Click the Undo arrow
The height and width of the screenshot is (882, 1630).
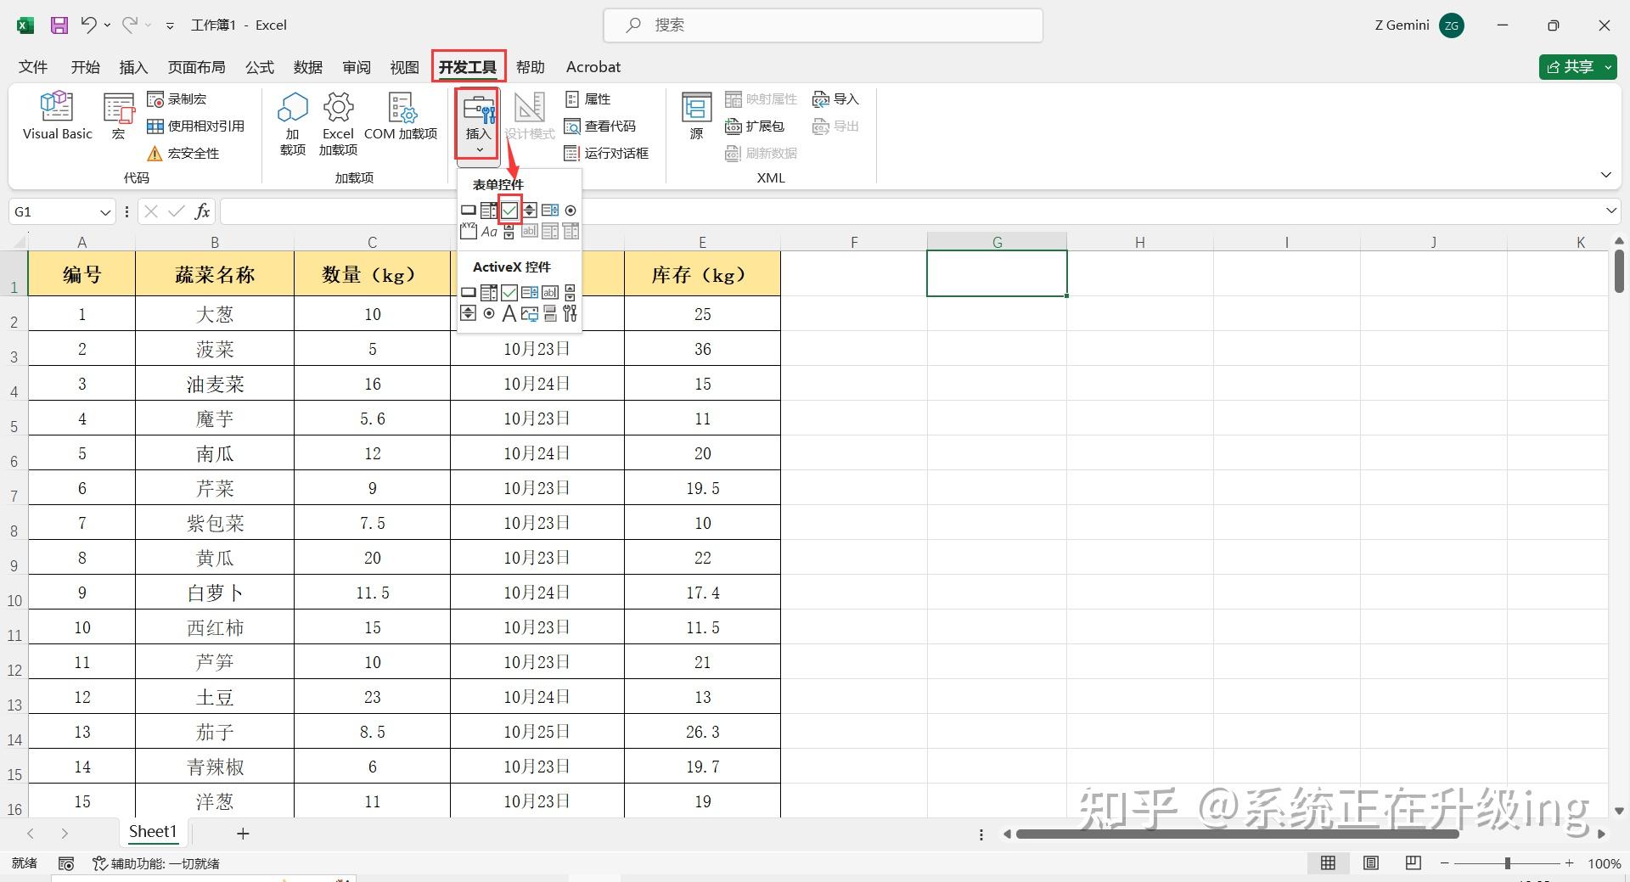coord(88,25)
